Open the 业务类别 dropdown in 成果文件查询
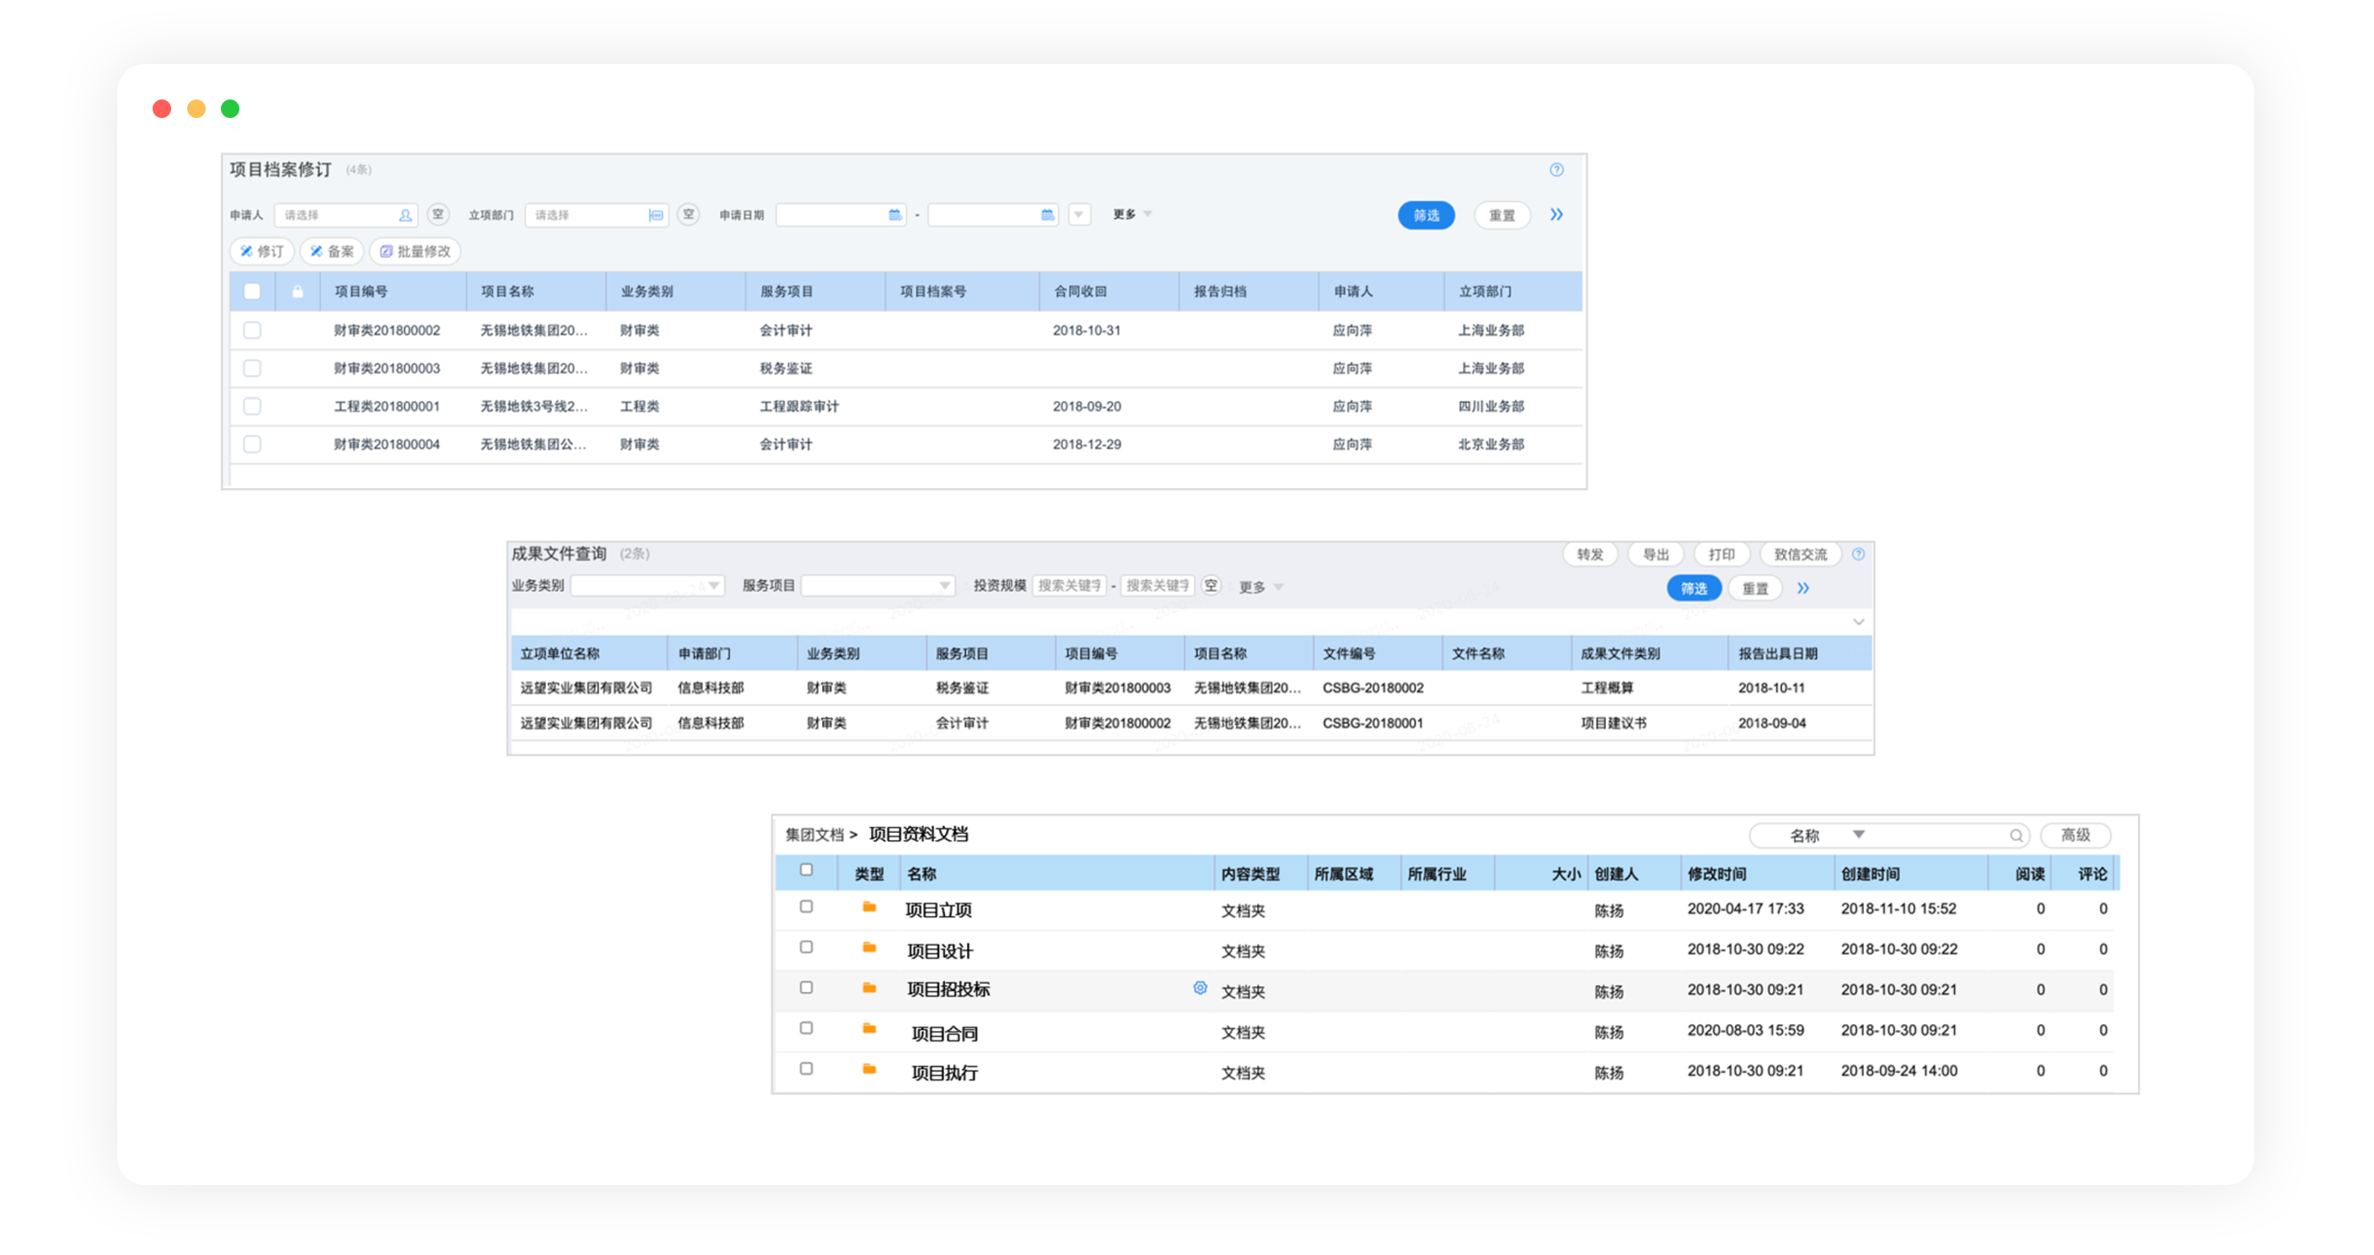 (x=647, y=586)
